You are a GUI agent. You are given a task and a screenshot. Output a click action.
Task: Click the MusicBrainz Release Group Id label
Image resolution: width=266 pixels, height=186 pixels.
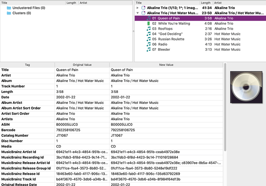click(26, 168)
